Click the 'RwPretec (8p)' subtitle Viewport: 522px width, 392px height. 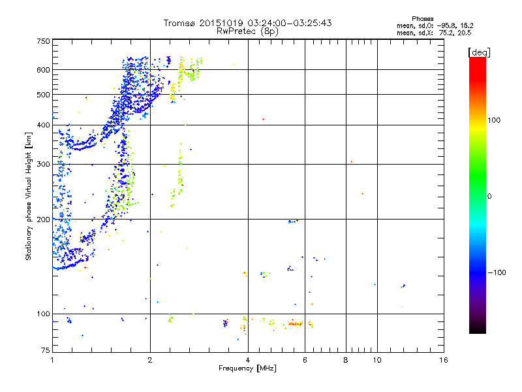click(247, 31)
